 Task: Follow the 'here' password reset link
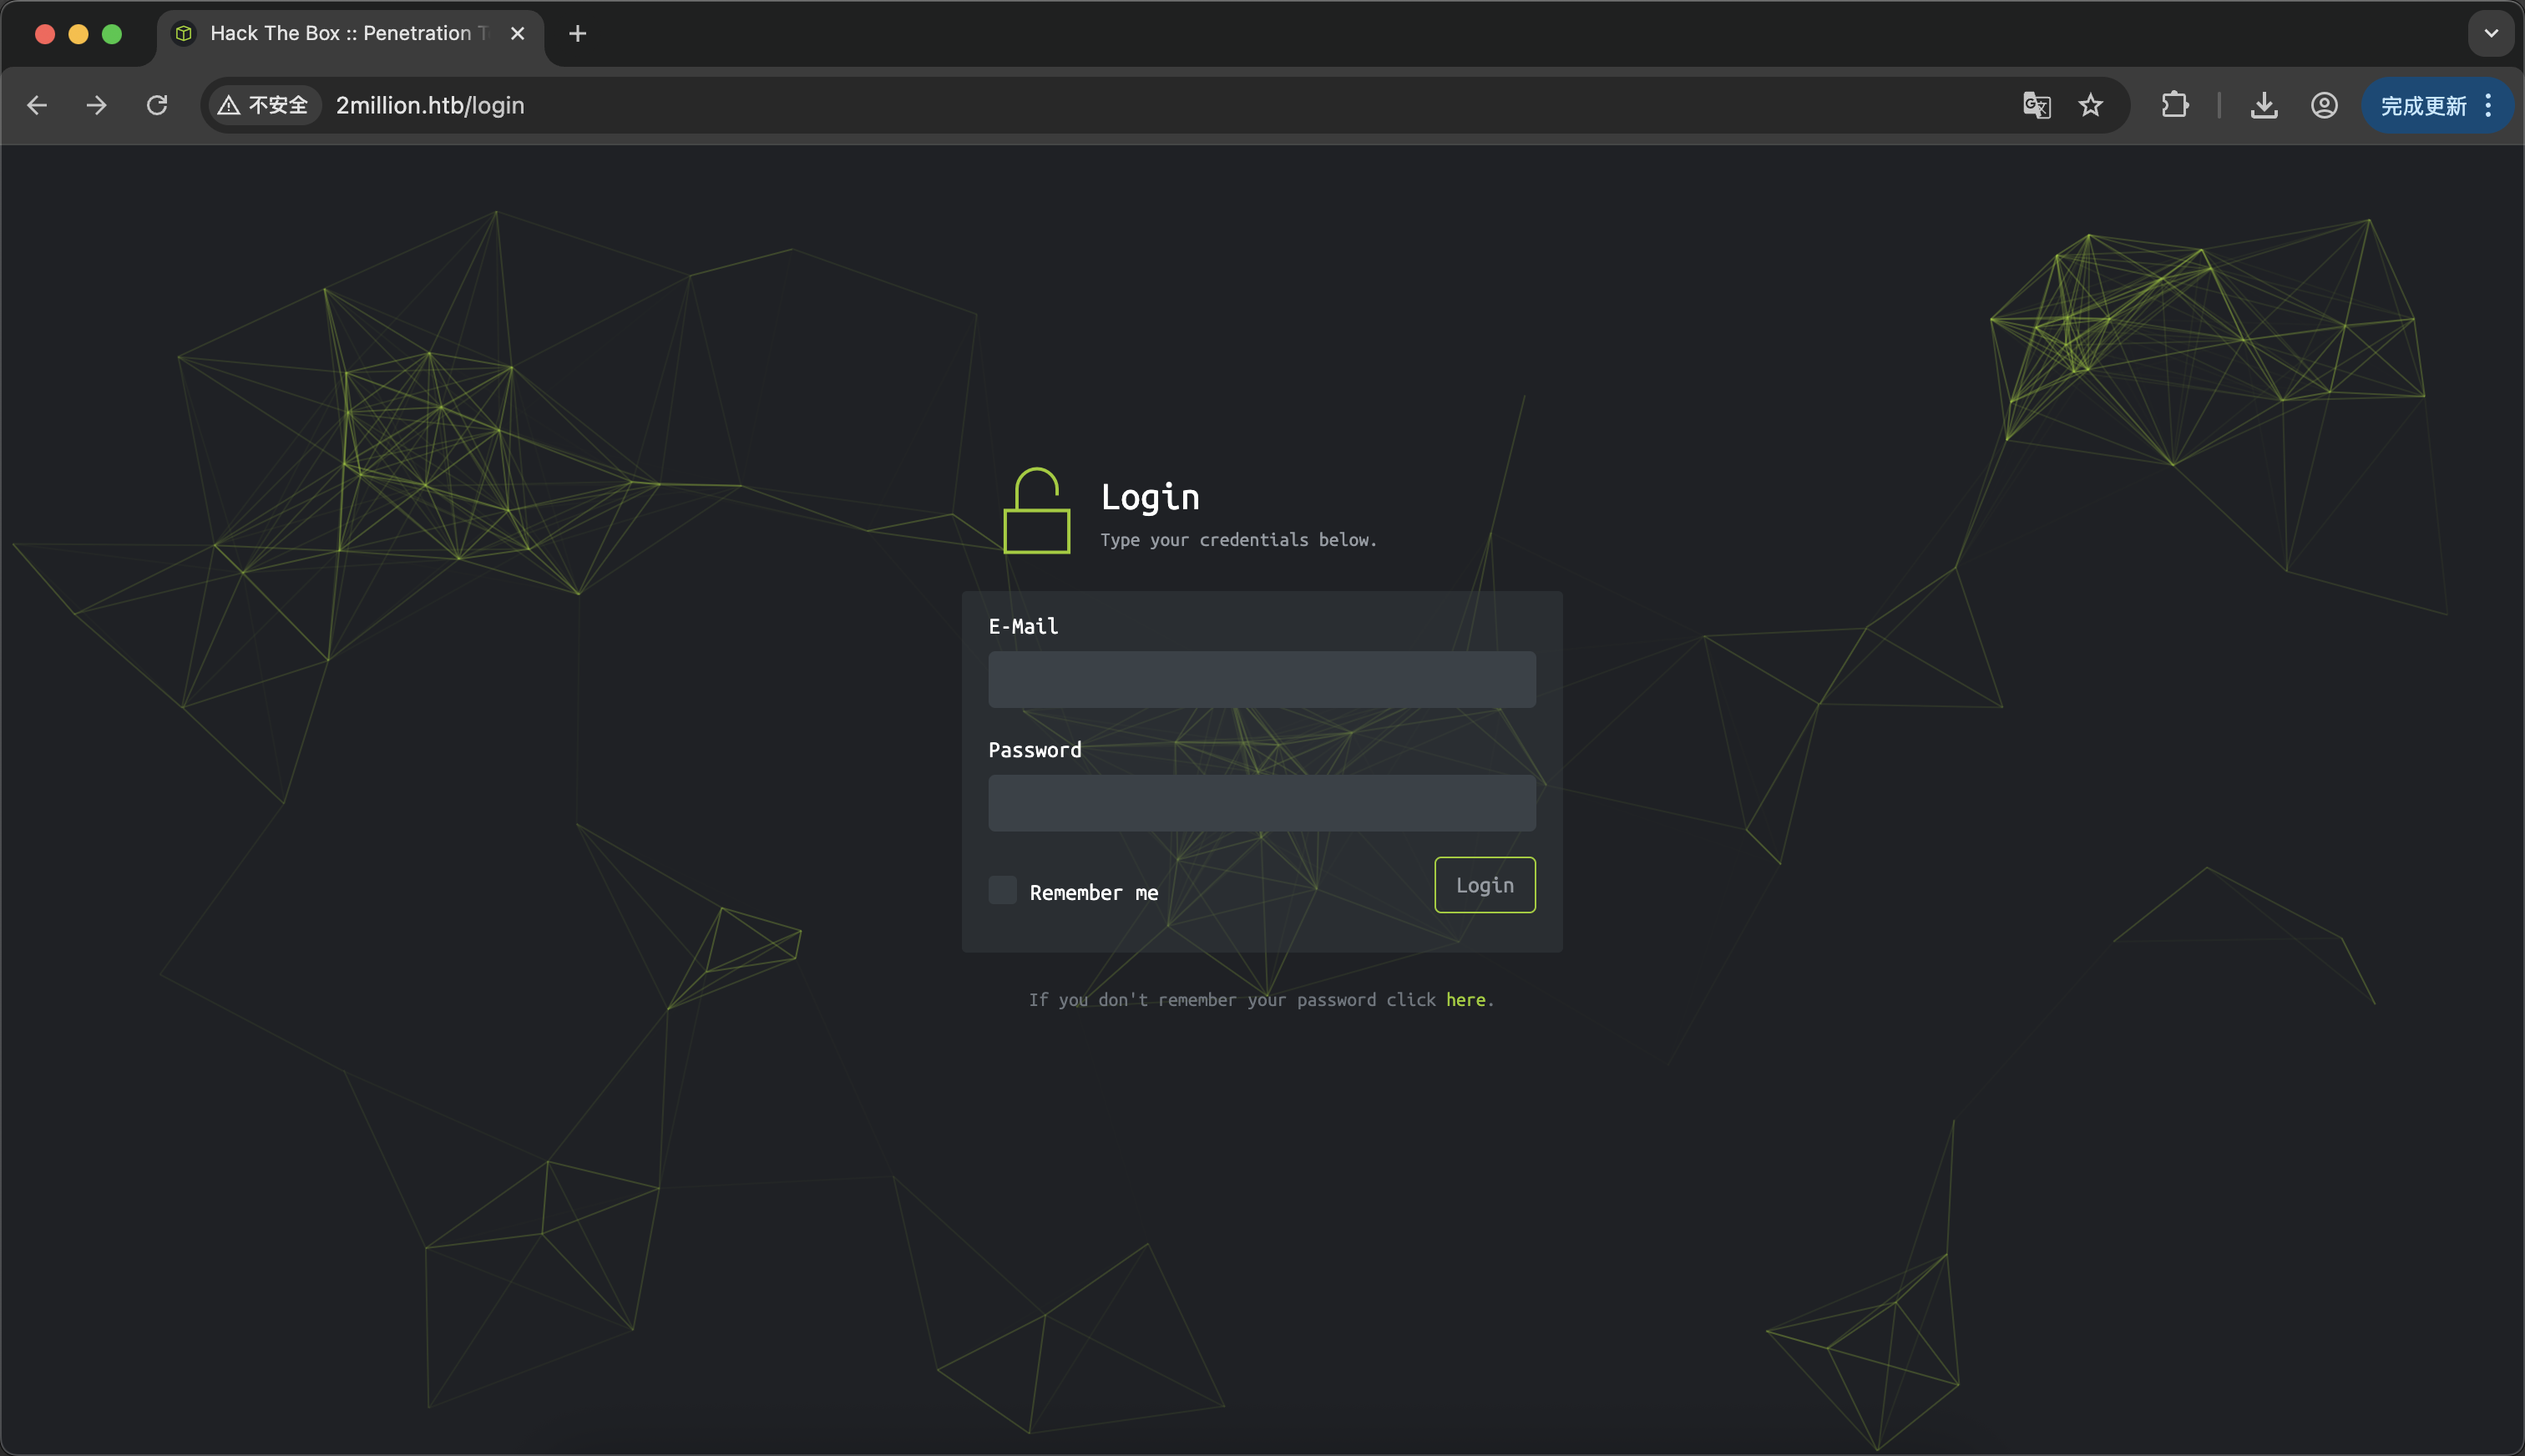click(1465, 1000)
